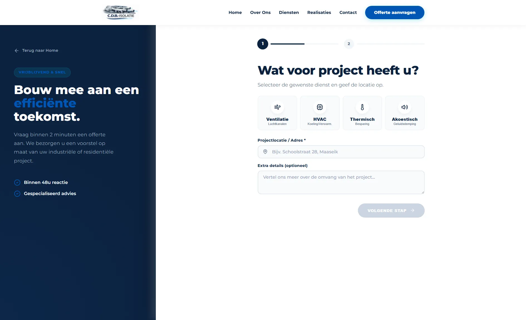Image resolution: width=526 pixels, height=320 pixels.
Task: Click the blue word "efficiënte" in heading
Action: click(45, 103)
